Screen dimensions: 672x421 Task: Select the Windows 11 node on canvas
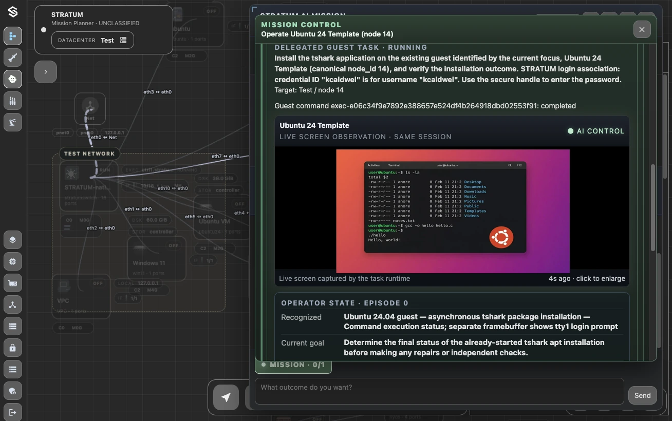[x=156, y=259]
